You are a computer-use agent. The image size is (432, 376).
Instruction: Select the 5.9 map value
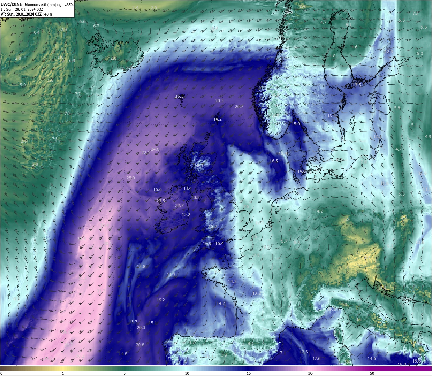[23, 85]
